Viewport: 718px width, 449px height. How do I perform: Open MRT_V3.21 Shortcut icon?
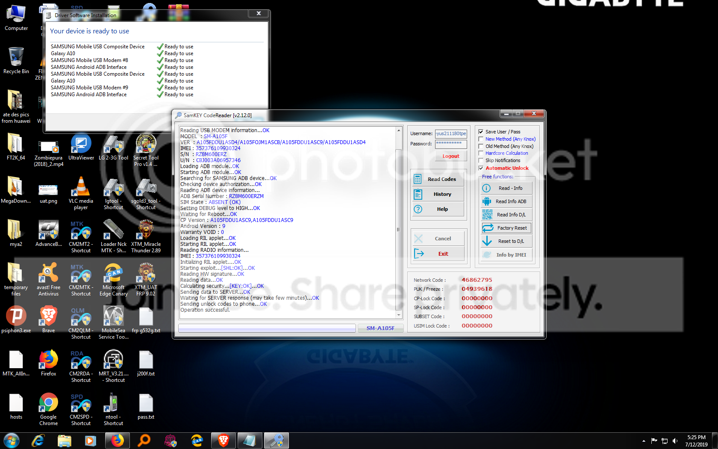coord(114,366)
